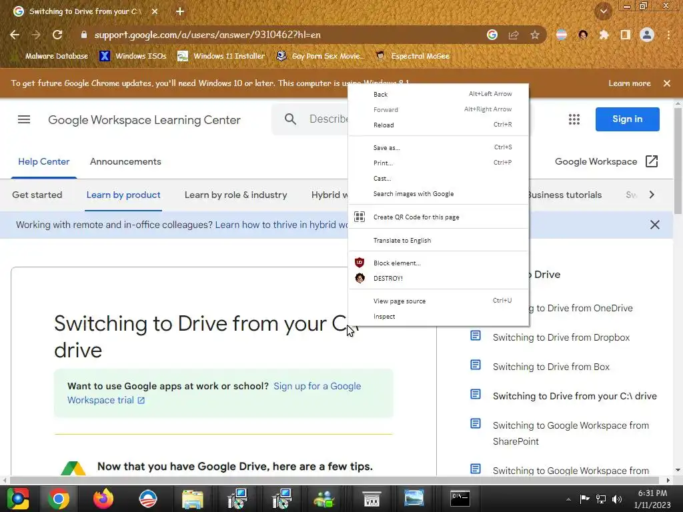Dismiss the Chrome update warning bar
This screenshot has height=512, width=683.
[x=666, y=83]
